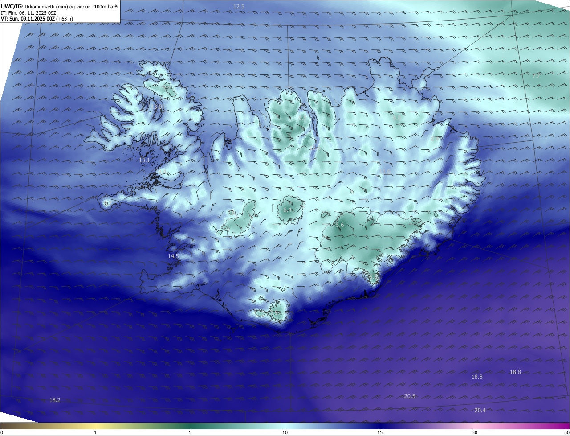Click the 20.5 value label on the map

[x=410, y=396]
